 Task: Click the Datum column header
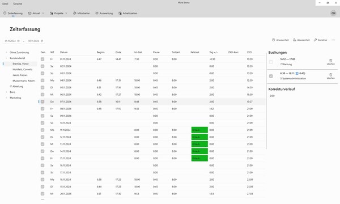click(63, 52)
